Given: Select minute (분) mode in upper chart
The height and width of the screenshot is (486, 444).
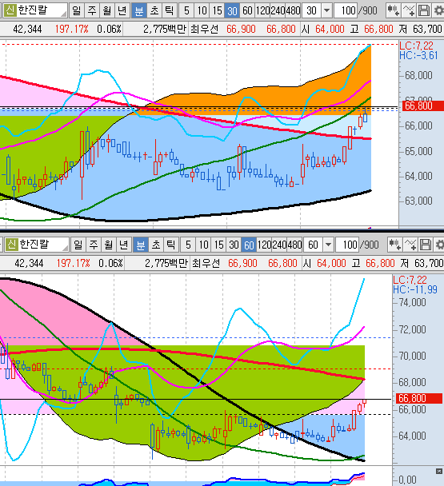Looking at the screenshot, I should (x=139, y=10).
